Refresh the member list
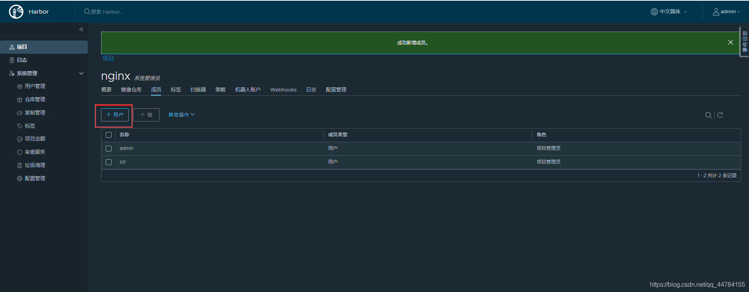Screen dimensions: 749x292 [x=720, y=115]
